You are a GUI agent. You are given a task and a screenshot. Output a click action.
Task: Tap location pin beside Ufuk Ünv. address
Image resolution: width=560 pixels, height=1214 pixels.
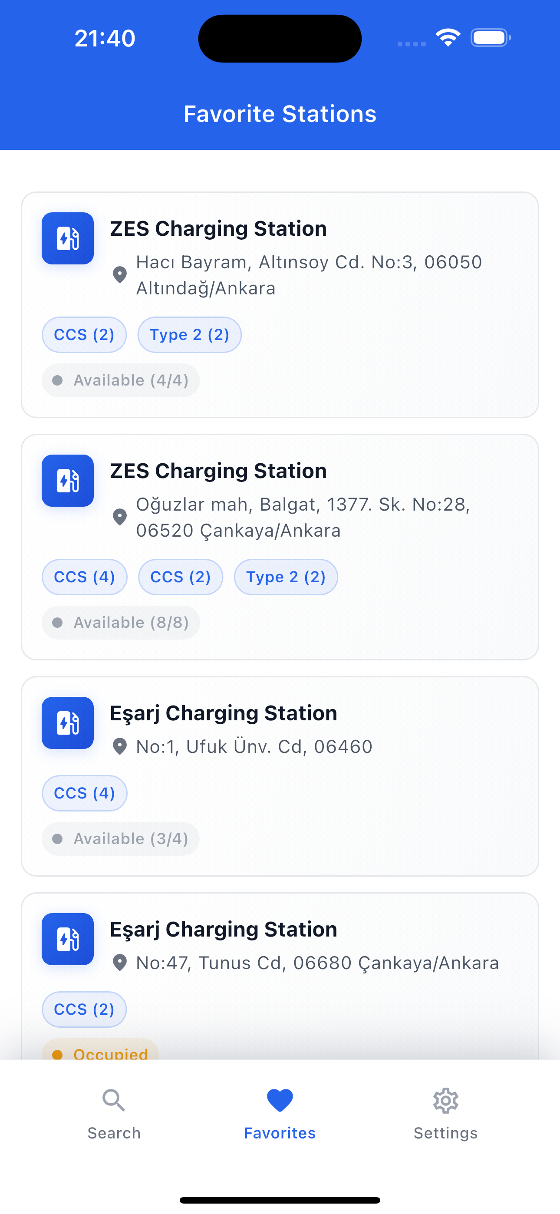coord(120,746)
